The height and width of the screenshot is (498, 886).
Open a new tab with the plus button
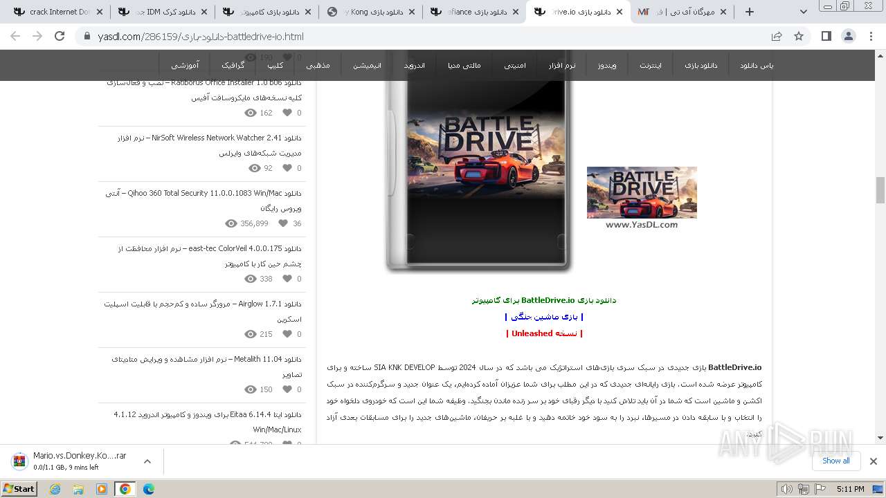(749, 12)
